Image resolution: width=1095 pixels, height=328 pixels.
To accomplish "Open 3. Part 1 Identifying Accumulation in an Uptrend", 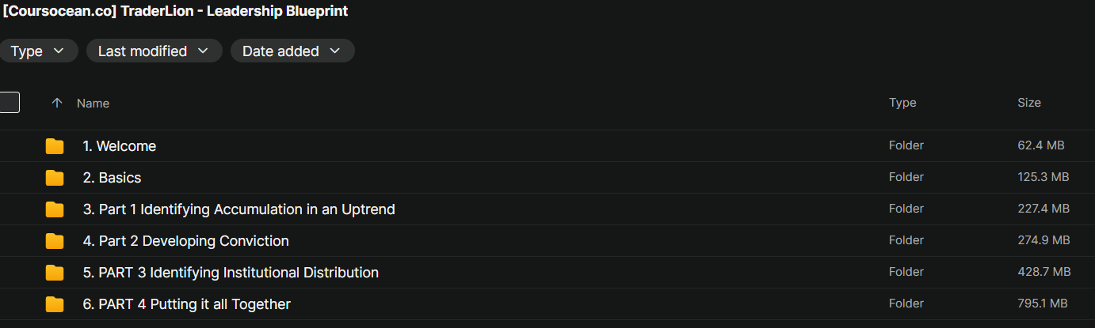I will (x=238, y=209).
